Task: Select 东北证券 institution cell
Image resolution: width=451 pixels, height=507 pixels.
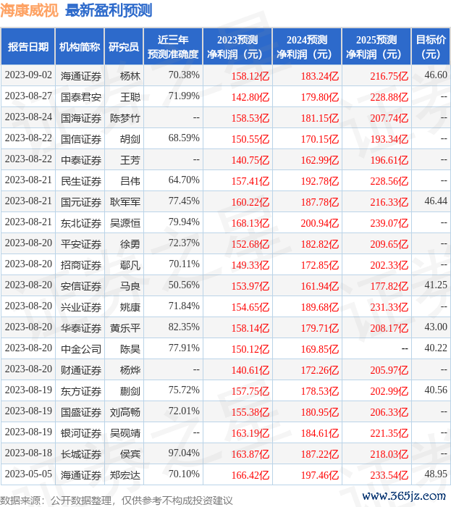Action: [81, 223]
